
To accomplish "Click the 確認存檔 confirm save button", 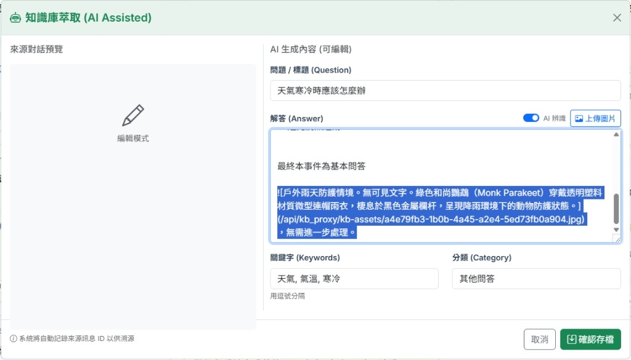I will pos(589,338).
